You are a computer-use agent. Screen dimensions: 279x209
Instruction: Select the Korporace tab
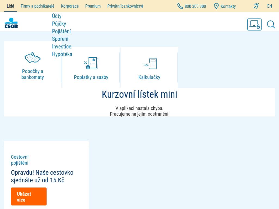(x=70, y=6)
